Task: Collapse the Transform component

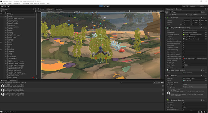Action: point(166,18)
